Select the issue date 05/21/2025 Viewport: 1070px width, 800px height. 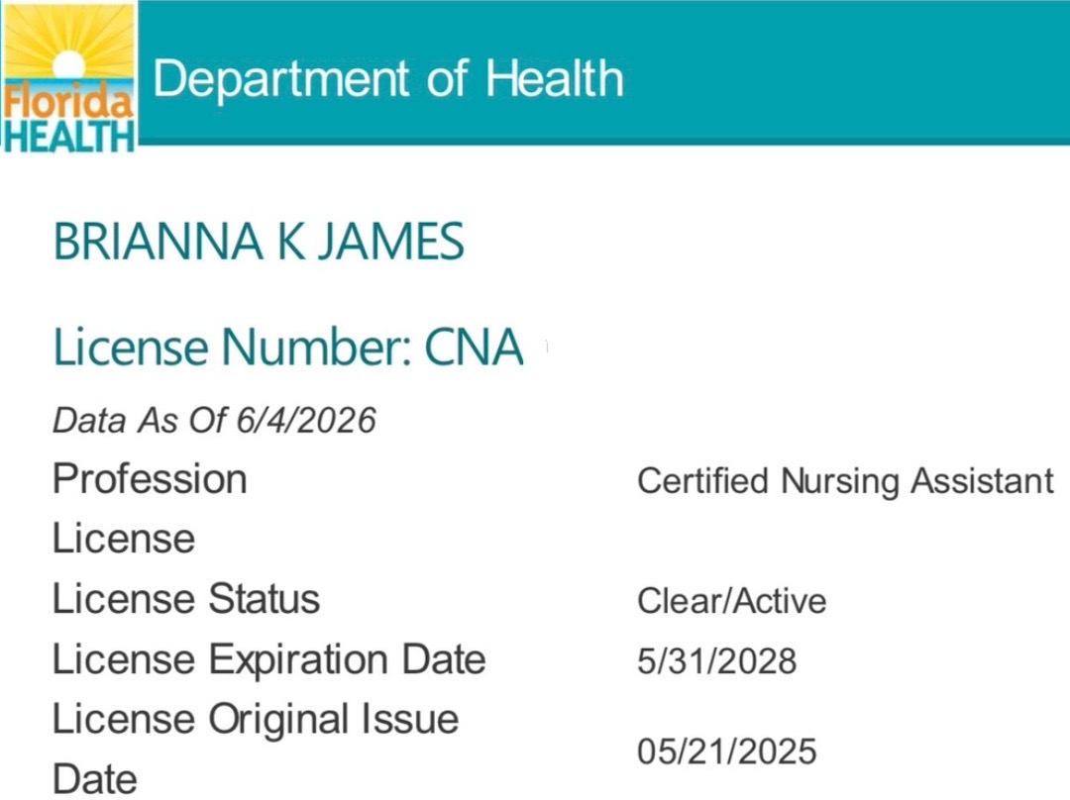coord(727,751)
